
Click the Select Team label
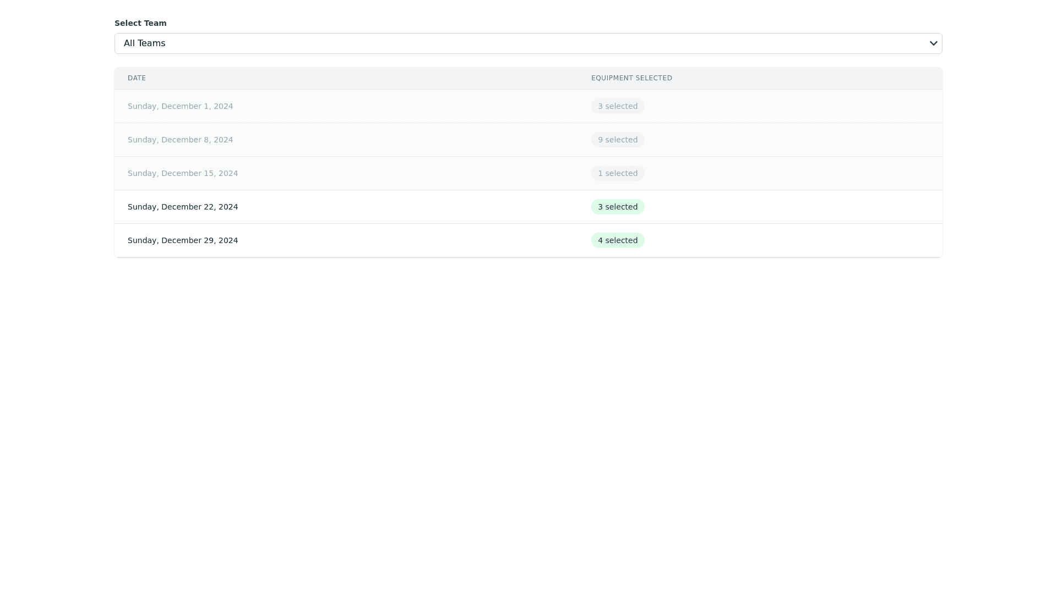[140, 23]
